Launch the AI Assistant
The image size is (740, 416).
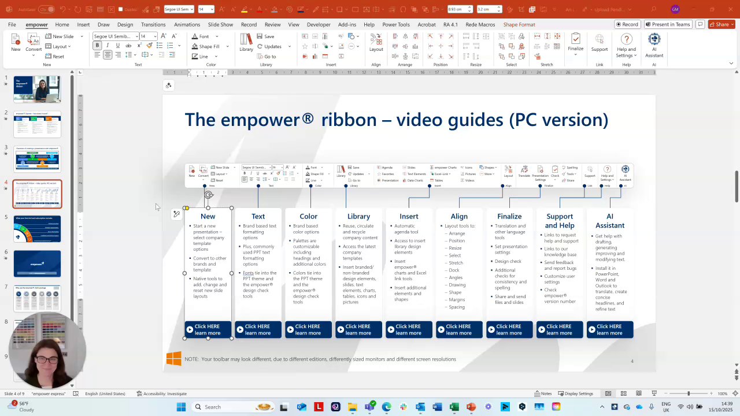[654, 45]
